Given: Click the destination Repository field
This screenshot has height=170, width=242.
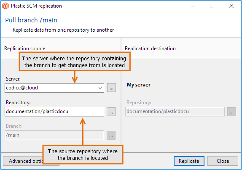Looking at the screenshot, I should (175, 111).
